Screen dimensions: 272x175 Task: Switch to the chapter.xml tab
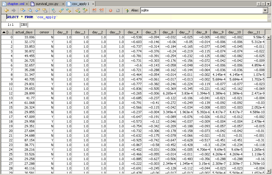pyautogui.click(x=16, y=4)
